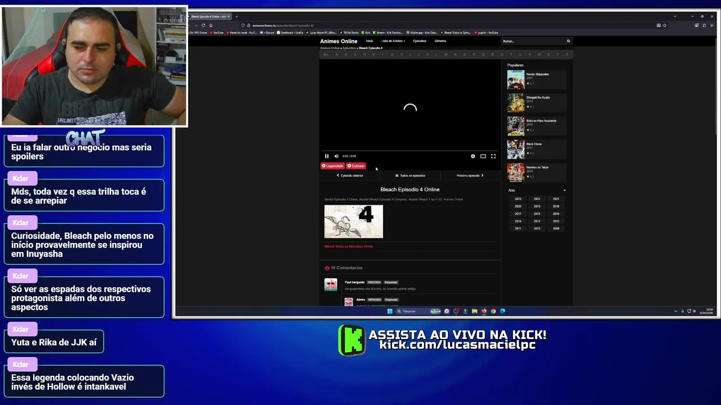The image size is (721, 405).
Task: Select year 2014
Action: (x=518, y=221)
